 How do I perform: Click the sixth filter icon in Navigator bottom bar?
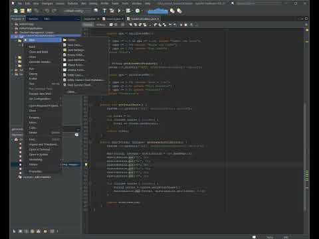[x=45, y=231]
